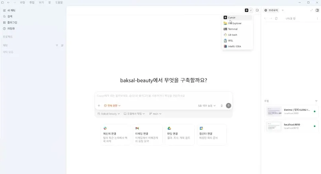This screenshot has height=174, width=321.
Task: Choose Terminal from the open-in menu
Action: [237, 29]
